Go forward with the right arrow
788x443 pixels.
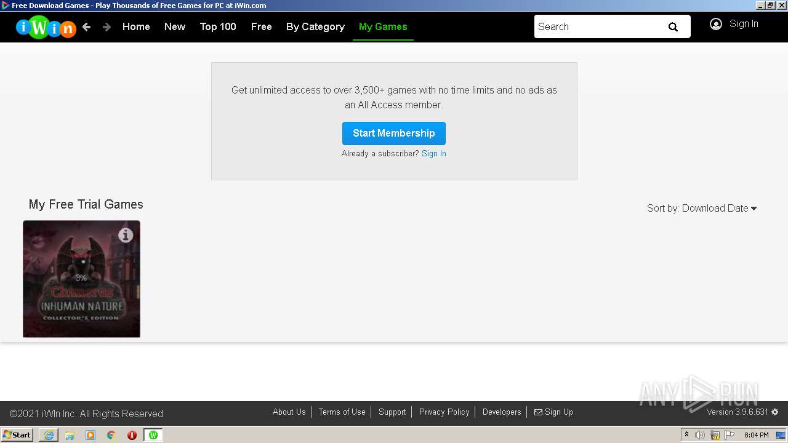107,27
